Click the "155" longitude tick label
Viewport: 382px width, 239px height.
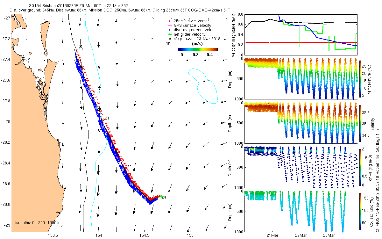click(190, 235)
